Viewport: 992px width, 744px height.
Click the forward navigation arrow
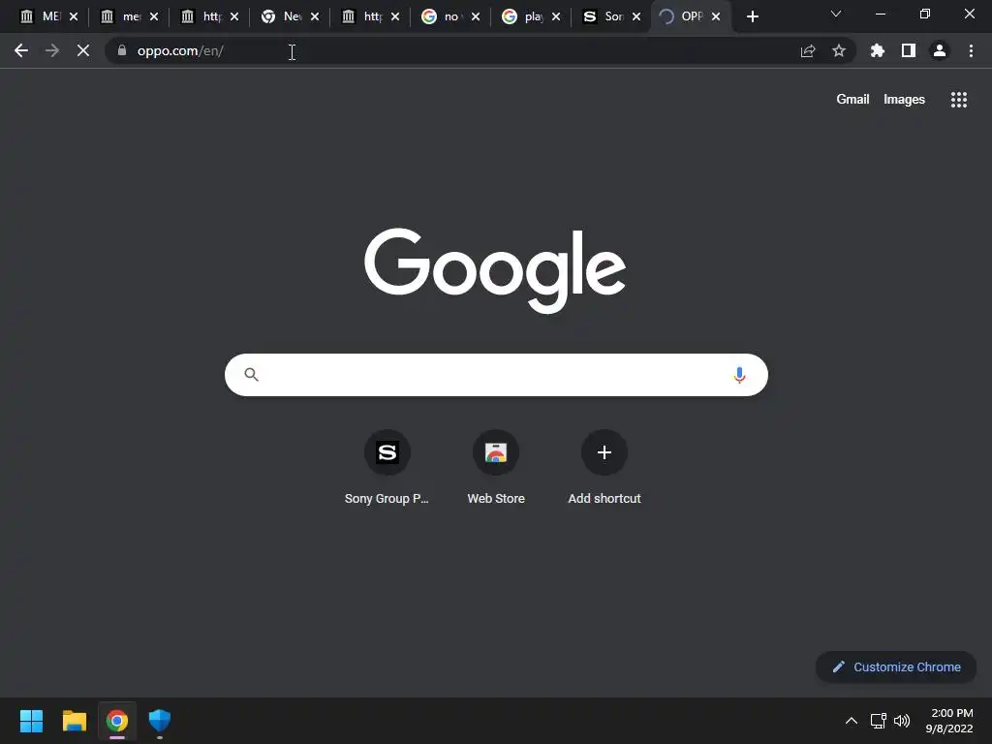pos(52,50)
